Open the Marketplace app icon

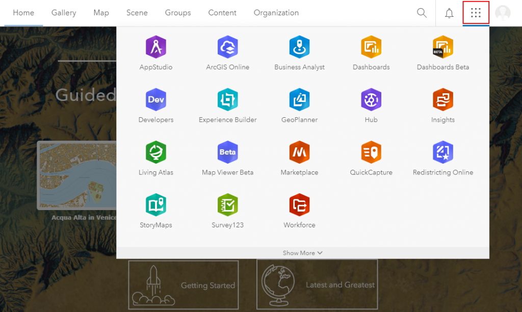[299, 152]
